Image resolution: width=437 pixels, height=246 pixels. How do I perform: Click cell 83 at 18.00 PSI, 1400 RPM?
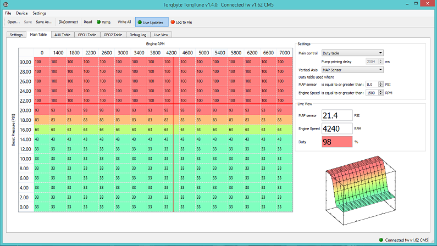click(x=58, y=120)
